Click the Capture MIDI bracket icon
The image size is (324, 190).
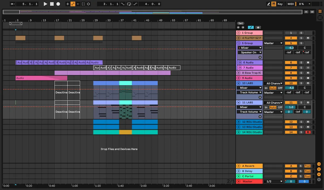click(x=83, y=4)
